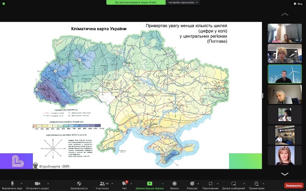Stop the camera with Остановить видео

(37, 184)
